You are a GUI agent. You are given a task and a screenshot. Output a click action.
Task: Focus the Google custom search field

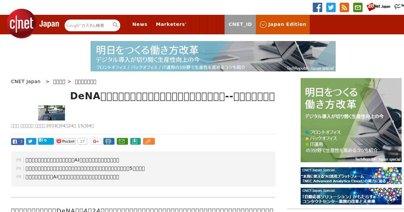click(x=88, y=25)
